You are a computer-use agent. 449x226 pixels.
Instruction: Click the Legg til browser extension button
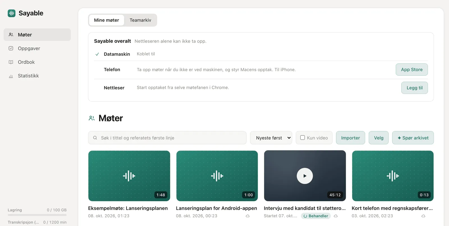tap(414, 88)
